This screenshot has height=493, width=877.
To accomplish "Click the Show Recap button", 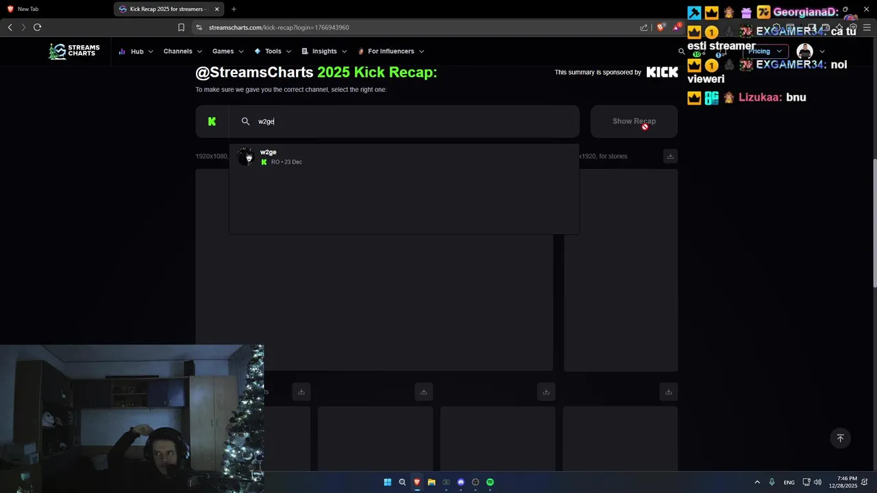I will [634, 121].
